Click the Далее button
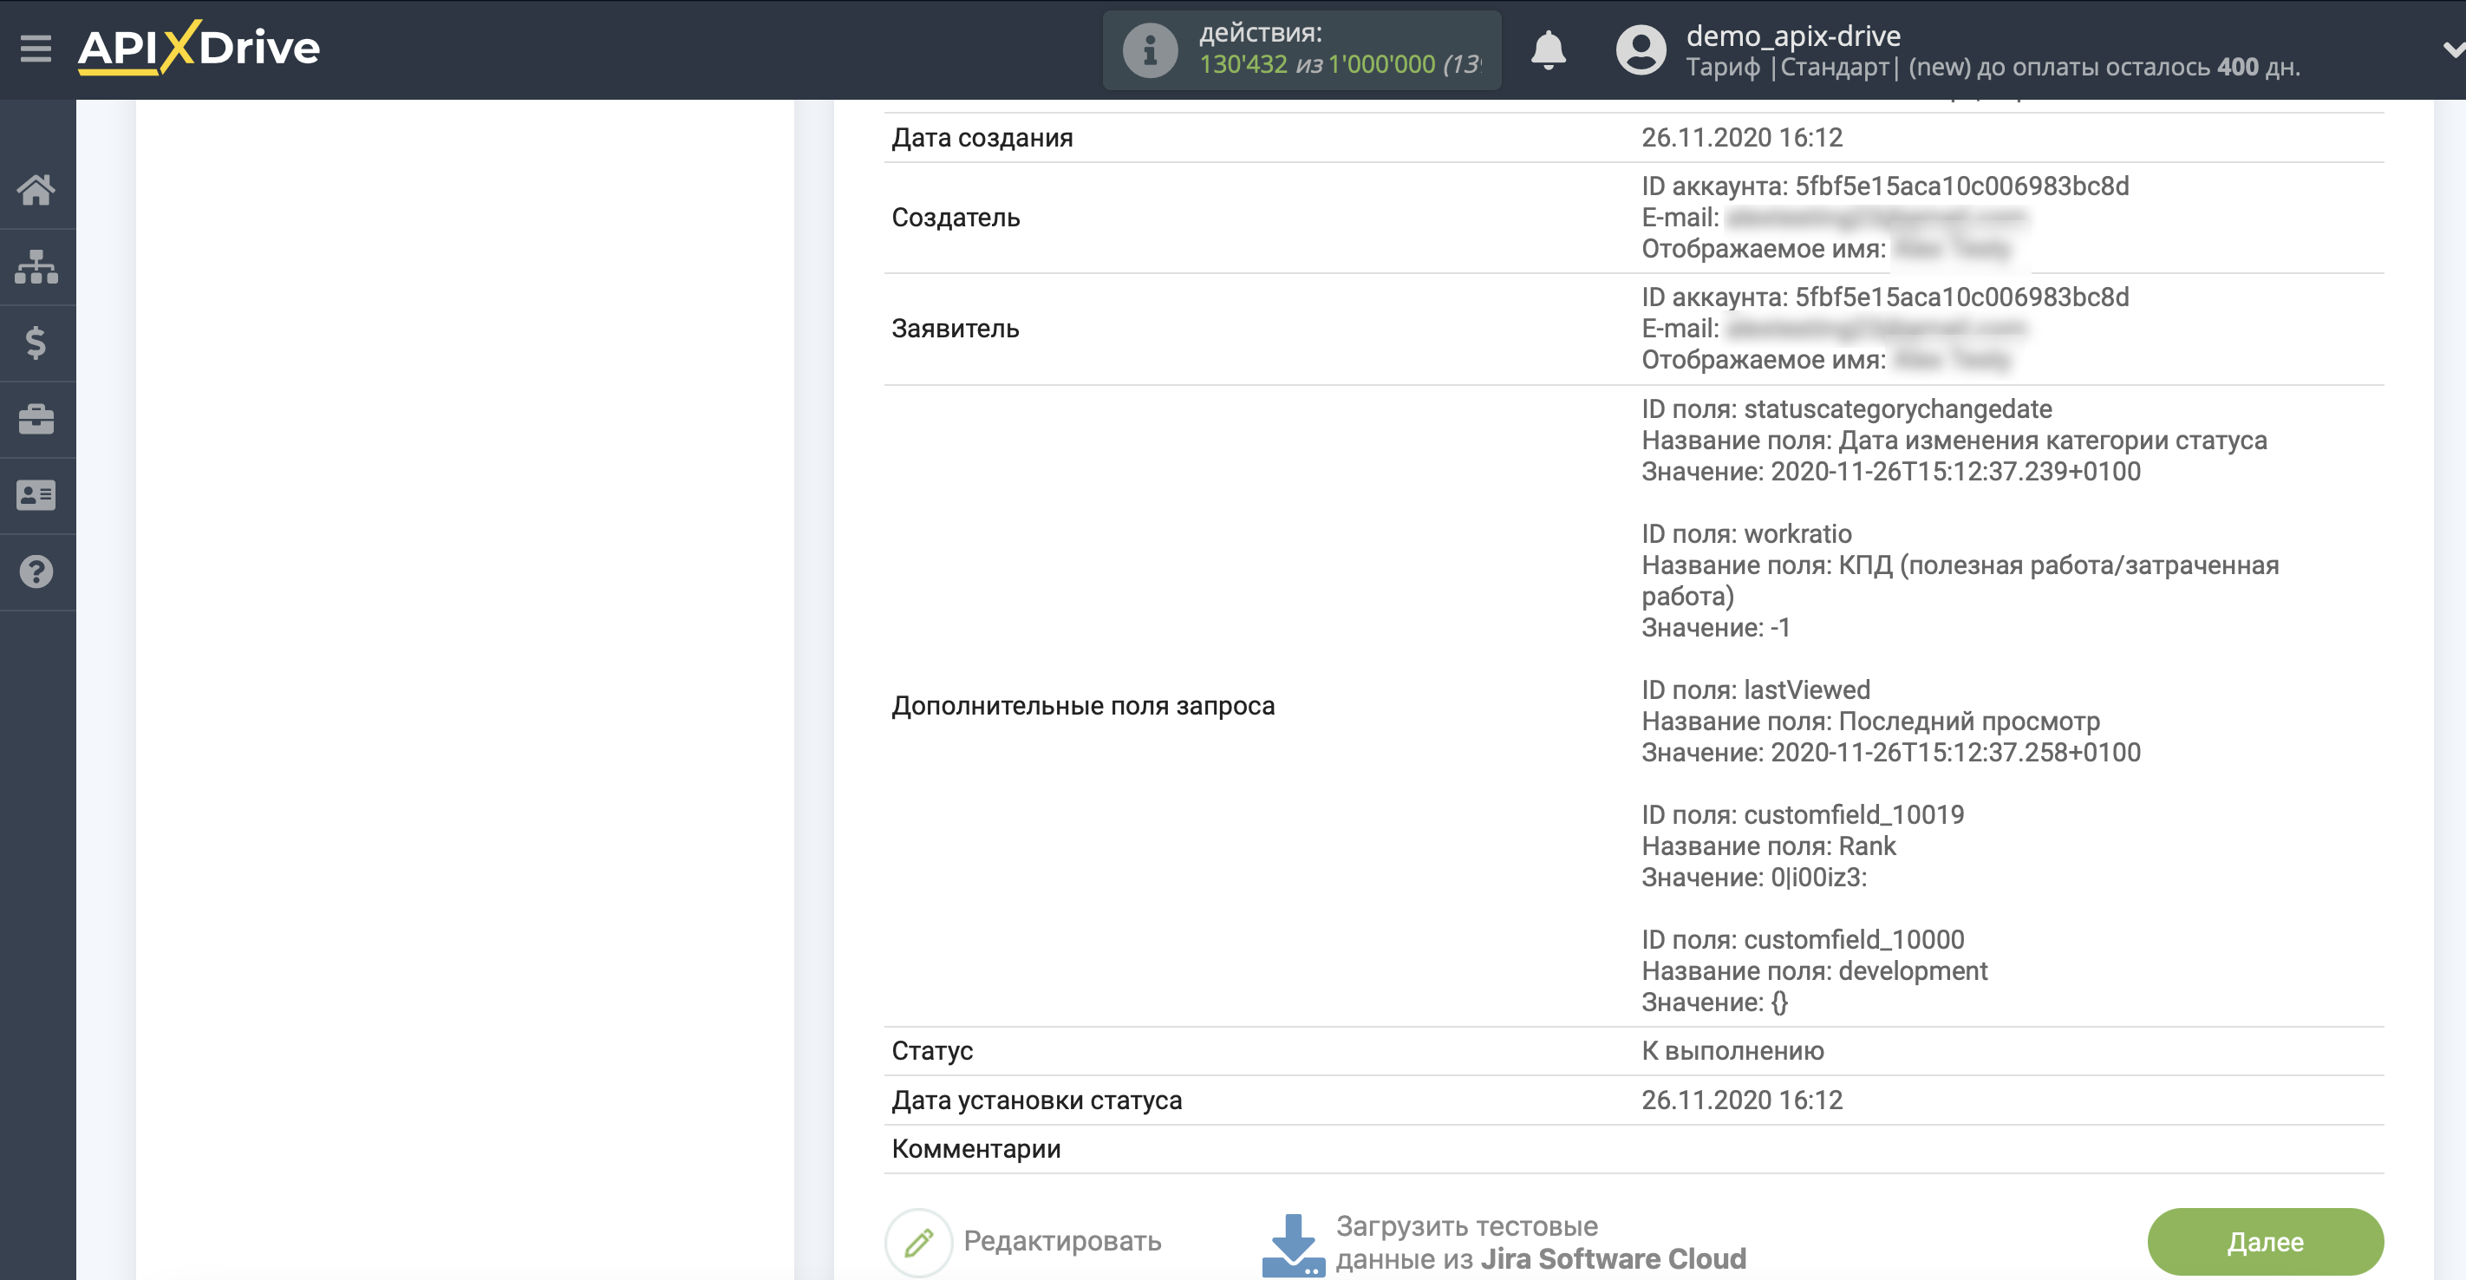 point(2265,1242)
